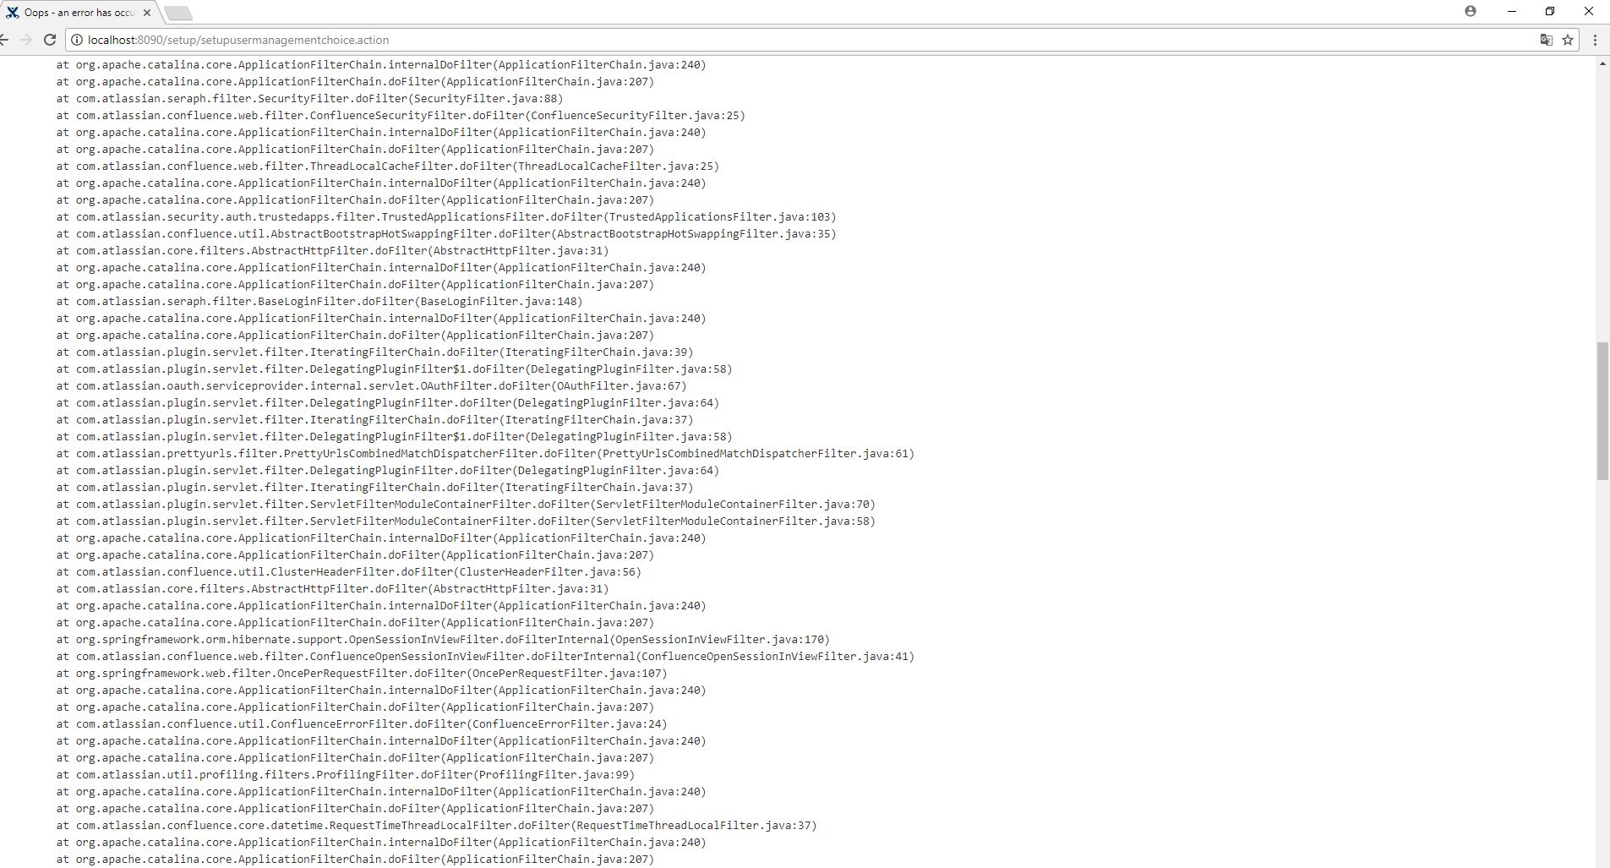Click the ClusterHeaderFilter.java:56 line
The image size is (1610, 868).
(349, 572)
